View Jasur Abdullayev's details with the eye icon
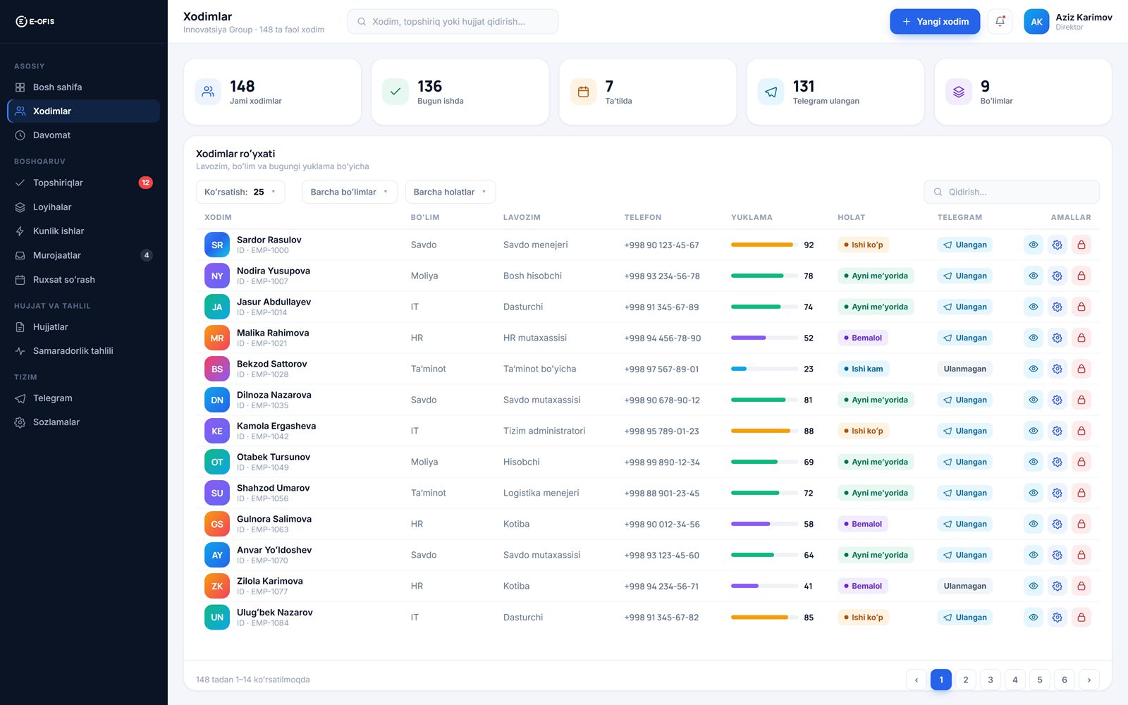1128x705 pixels. (x=1033, y=307)
